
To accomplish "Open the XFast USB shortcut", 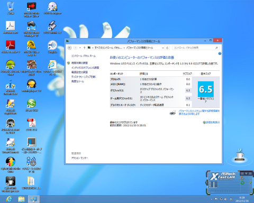I will (x=31, y=105).
